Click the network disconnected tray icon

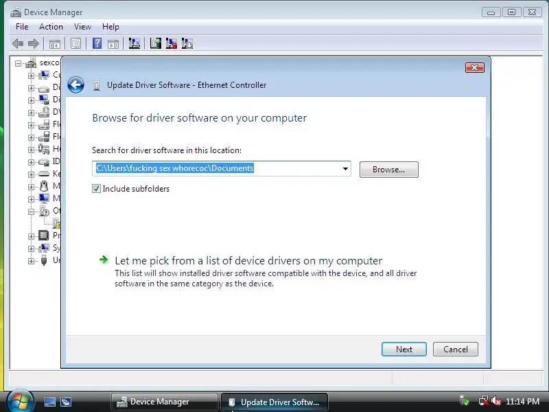pos(484,401)
